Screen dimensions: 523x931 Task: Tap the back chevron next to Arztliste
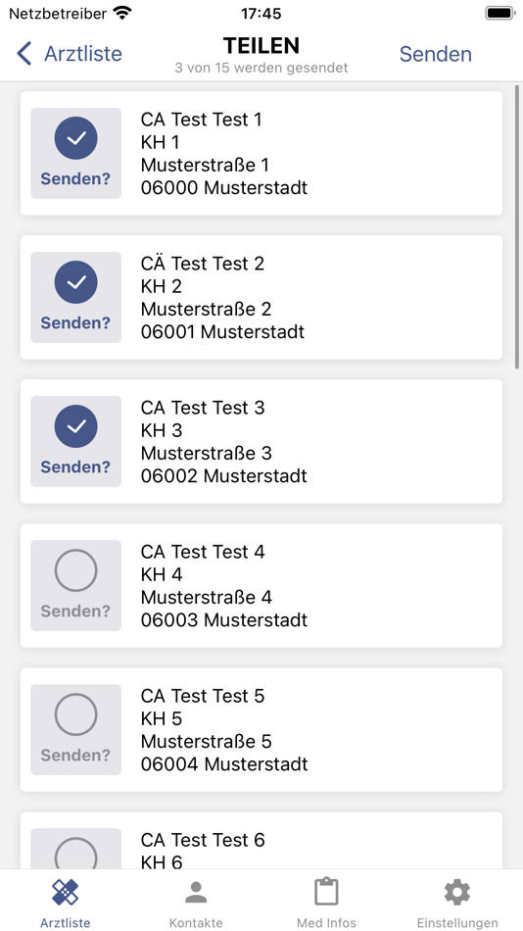tap(24, 54)
